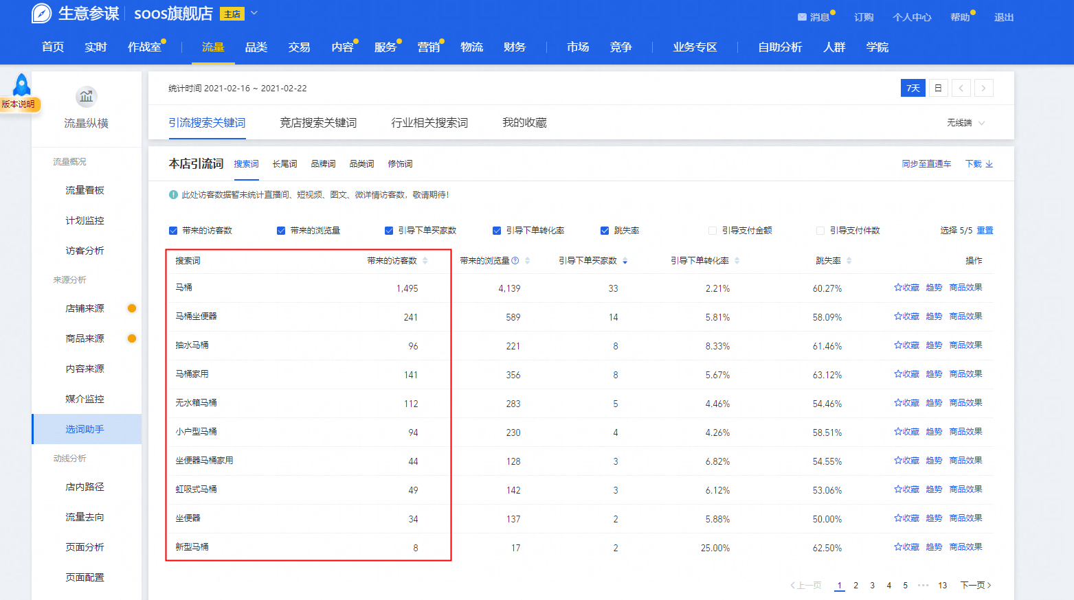Click 重置 link for column selection
The height and width of the screenshot is (600, 1074).
coord(985,231)
